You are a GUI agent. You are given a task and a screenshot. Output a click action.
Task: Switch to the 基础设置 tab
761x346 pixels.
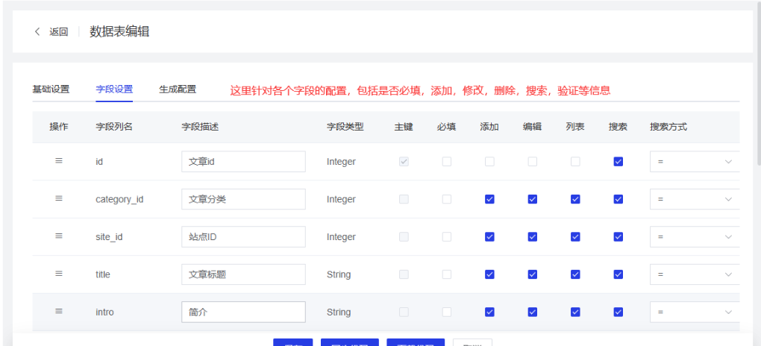coord(51,89)
